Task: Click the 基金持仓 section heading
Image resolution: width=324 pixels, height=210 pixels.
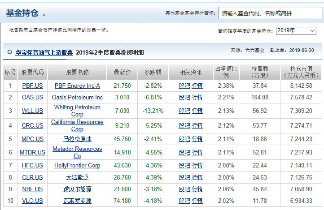Action: (x=22, y=13)
